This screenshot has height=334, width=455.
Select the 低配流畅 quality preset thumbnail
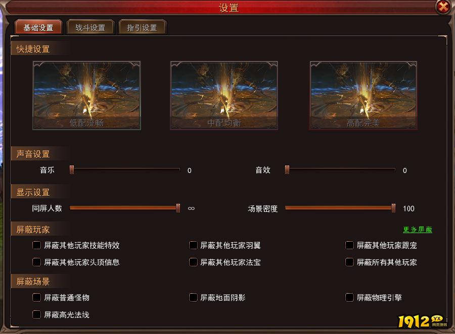point(87,95)
